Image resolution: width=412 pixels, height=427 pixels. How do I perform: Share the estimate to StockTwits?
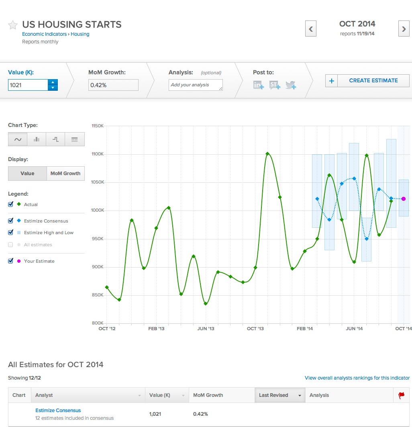[274, 85]
